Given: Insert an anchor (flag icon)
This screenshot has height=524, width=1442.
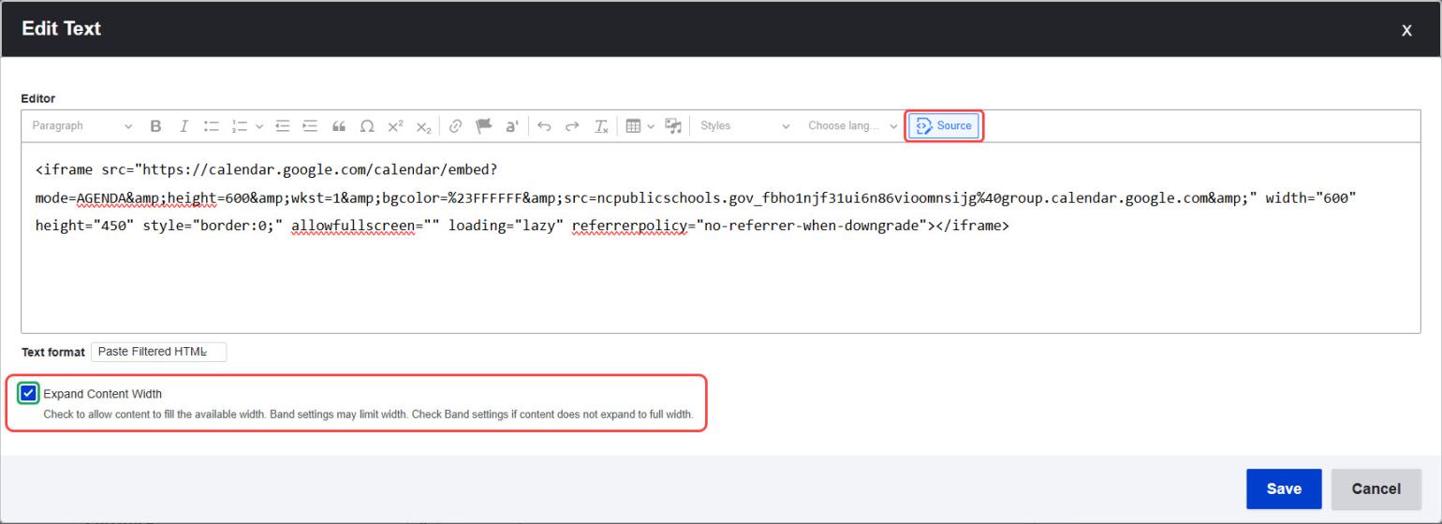Looking at the screenshot, I should [483, 126].
